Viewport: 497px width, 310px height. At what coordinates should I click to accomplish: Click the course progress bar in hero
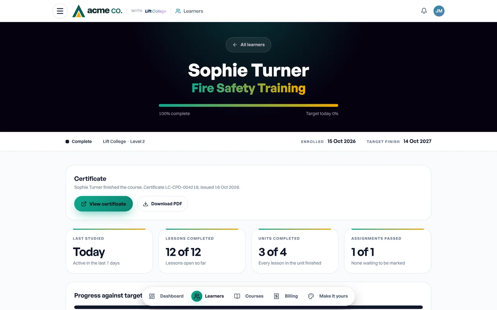pyautogui.click(x=248, y=105)
